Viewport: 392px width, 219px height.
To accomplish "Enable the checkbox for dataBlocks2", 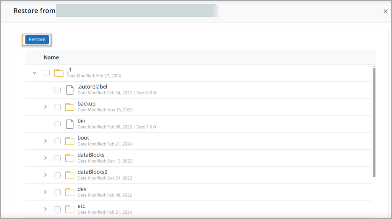I will coord(58,175).
